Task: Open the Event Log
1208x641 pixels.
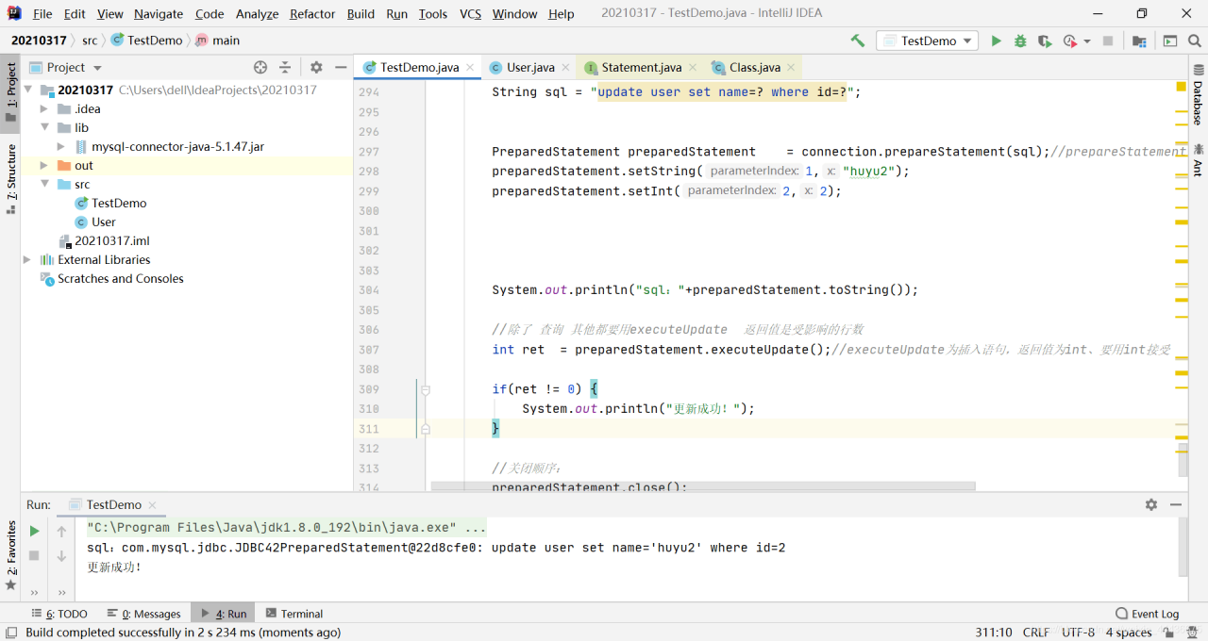Action: 1147,614
